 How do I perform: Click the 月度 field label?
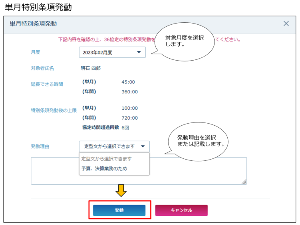click(x=36, y=52)
